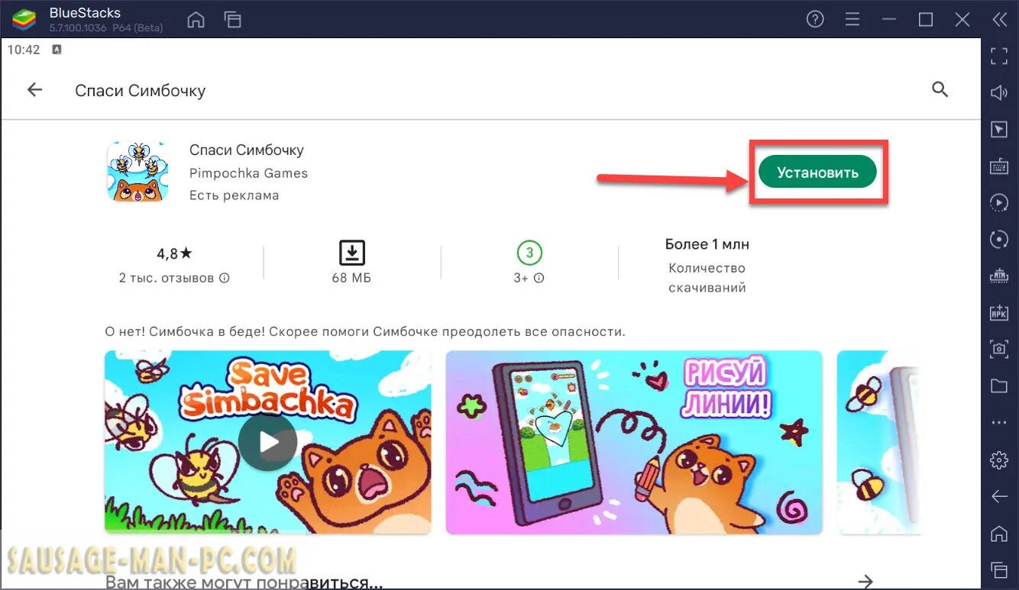Click the cursor lock icon in sidebar
The width and height of the screenshot is (1019, 590).
click(x=999, y=129)
